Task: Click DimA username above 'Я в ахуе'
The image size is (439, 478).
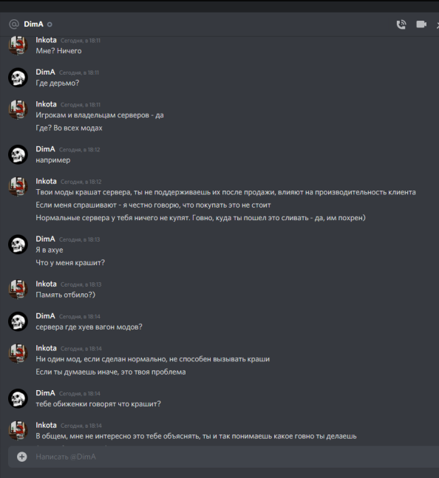Action: [x=45, y=239]
